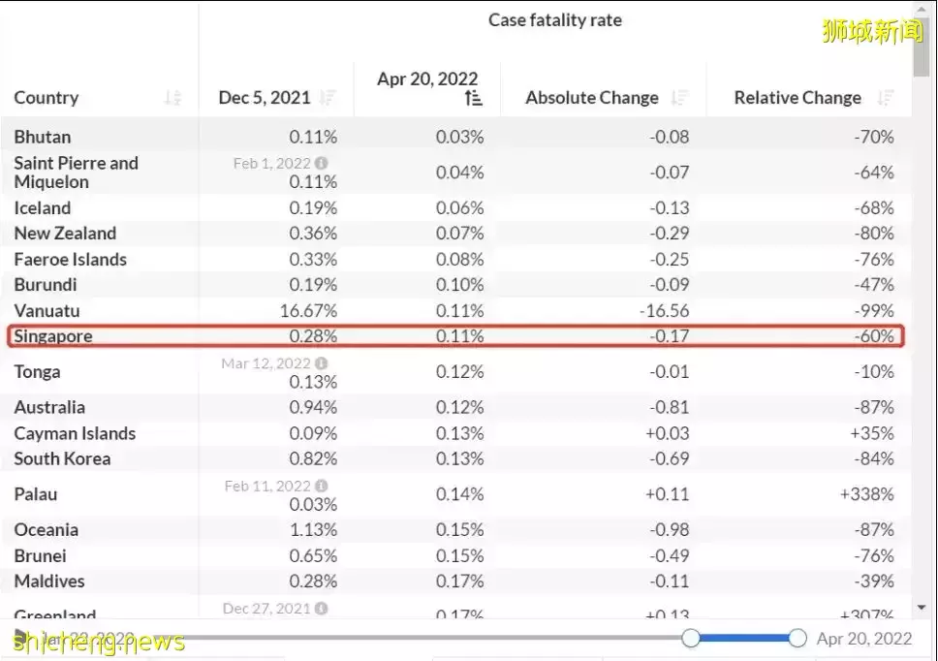Screen dimensions: 938x661
Task: Select the New Zealand row name
Action: (65, 234)
